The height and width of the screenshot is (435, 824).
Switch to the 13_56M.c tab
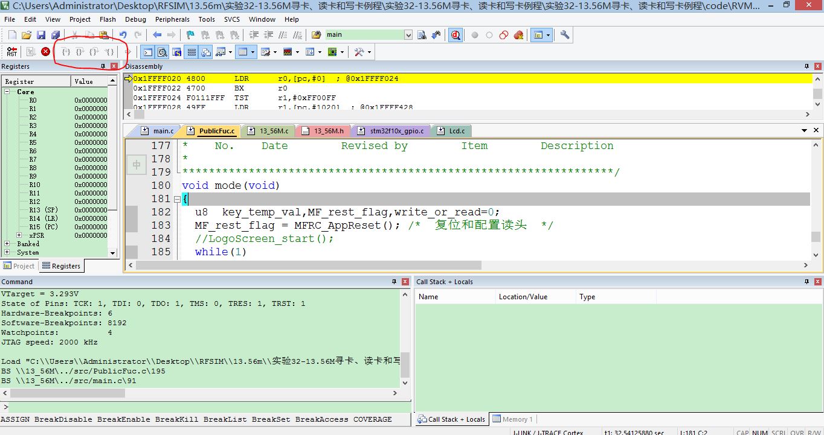click(269, 130)
